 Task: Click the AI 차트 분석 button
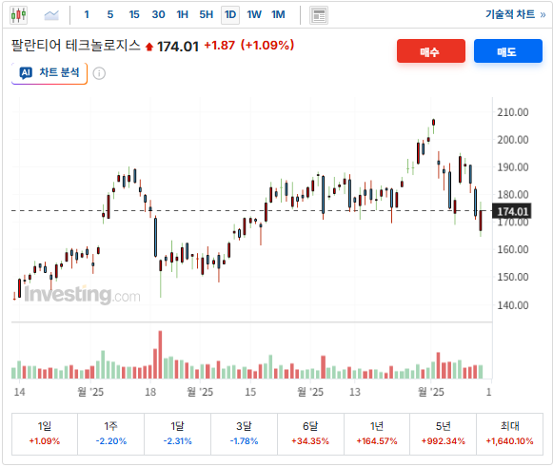[x=49, y=73]
